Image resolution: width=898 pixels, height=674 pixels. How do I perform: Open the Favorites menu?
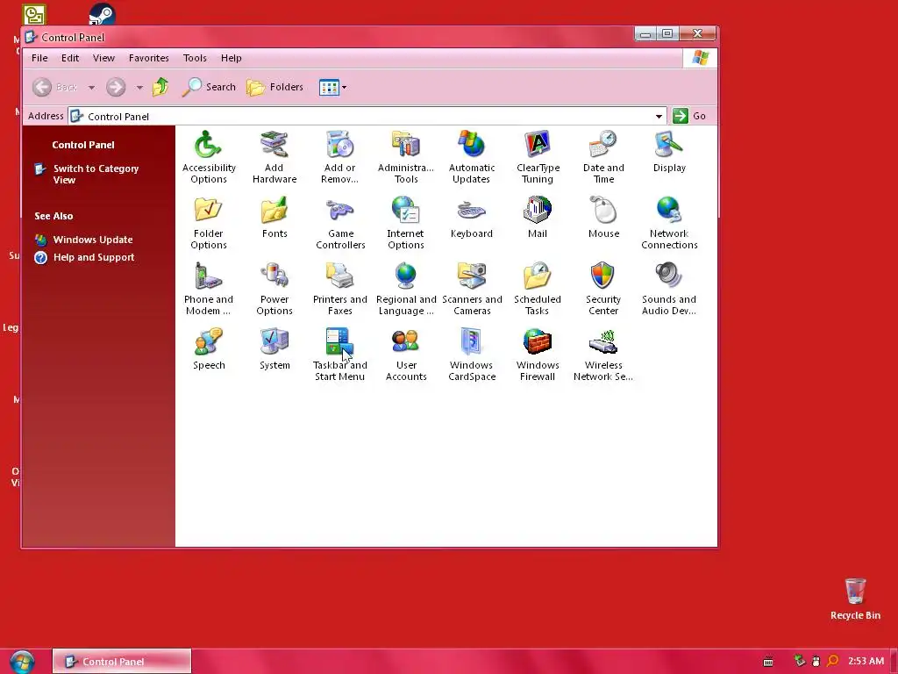click(x=148, y=58)
